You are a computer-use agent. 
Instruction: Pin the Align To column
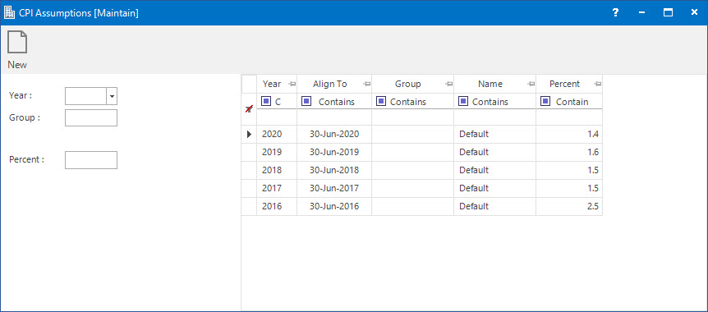[367, 84]
